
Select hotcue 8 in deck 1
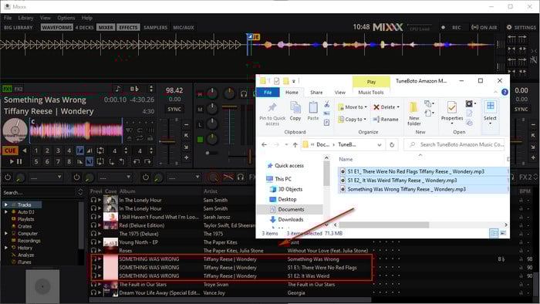click(x=69, y=161)
